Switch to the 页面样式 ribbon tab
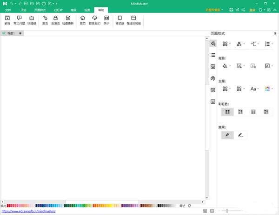This screenshot has width=279, height=215. click(x=40, y=10)
